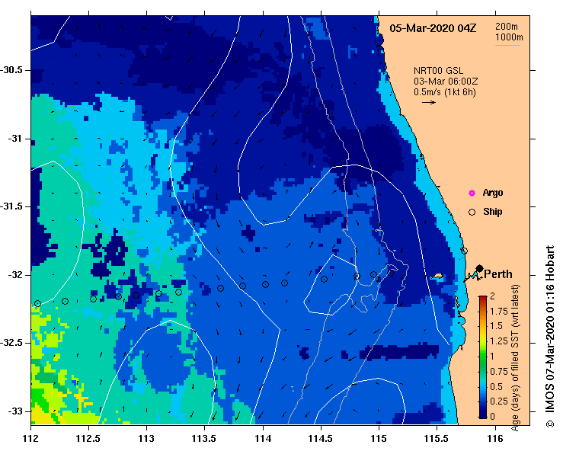
Task: Click the copyright symbol beside IMOS
Action: pos(550,424)
